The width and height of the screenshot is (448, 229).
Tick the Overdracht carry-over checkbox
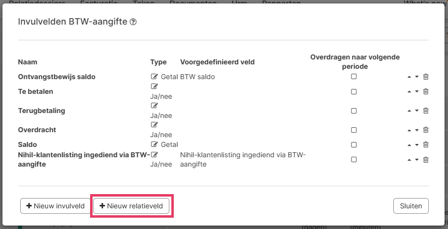353,130
